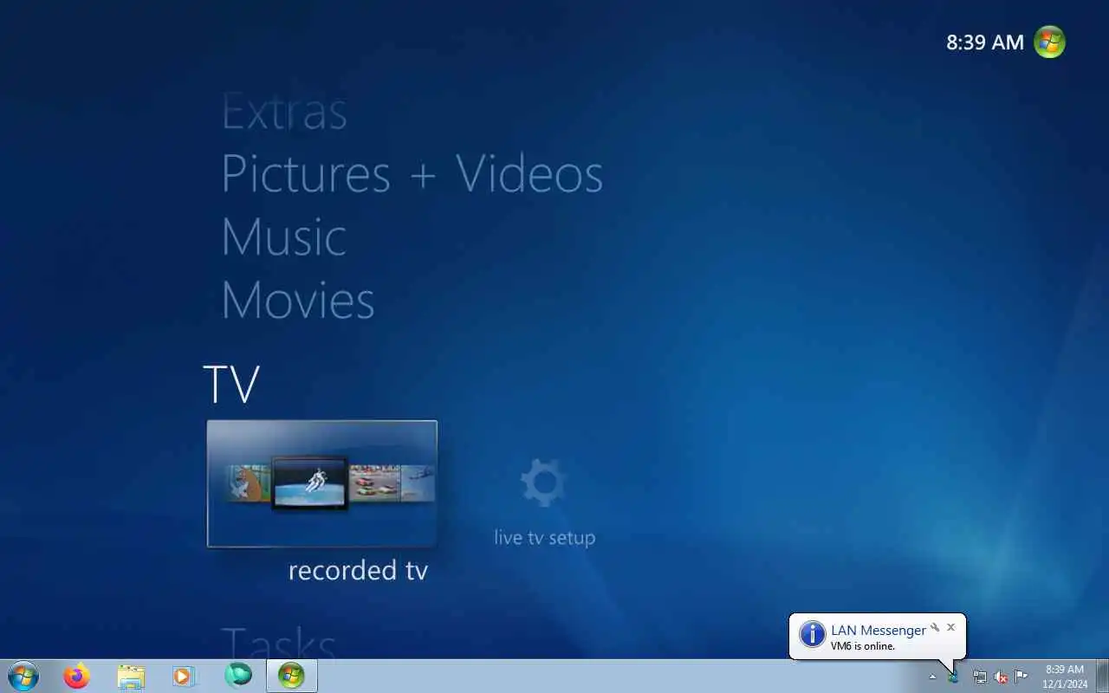This screenshot has height=693, width=1109.
Task: Click the LAN Messenger tray icon
Action: click(953, 677)
